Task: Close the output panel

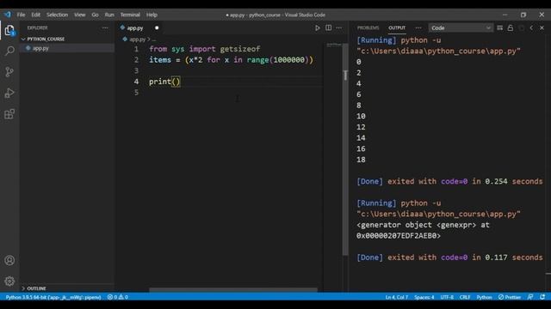Action: [542, 27]
